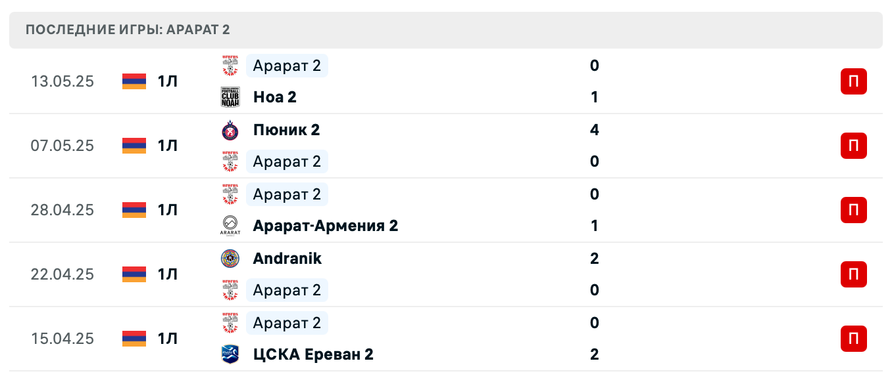The width and height of the screenshot is (892, 382).
Task: Select the Арарат 2 crest in the top match
Action: [x=230, y=65]
